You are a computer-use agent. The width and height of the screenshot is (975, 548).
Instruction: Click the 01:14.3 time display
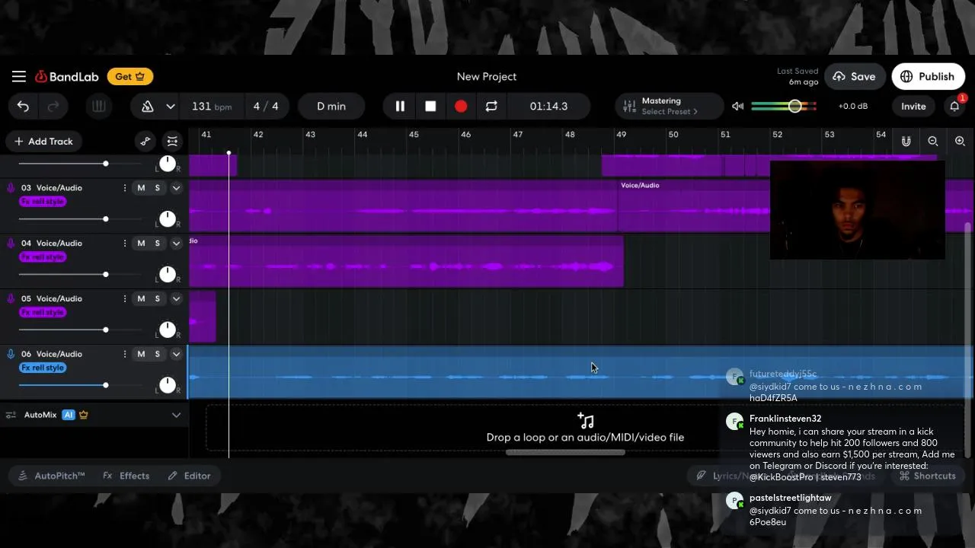(548, 107)
